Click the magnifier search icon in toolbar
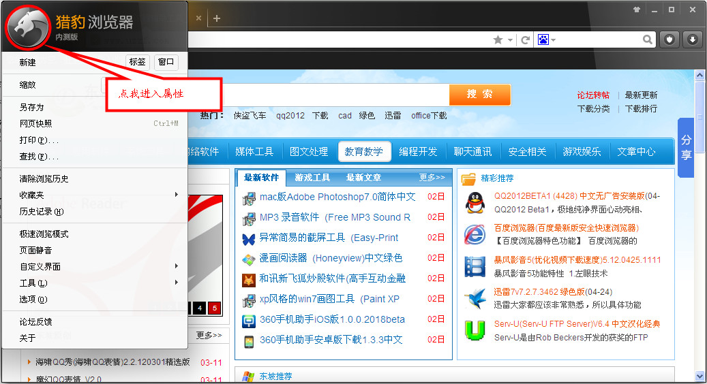Viewport: 707px width, 384px height. [648, 39]
